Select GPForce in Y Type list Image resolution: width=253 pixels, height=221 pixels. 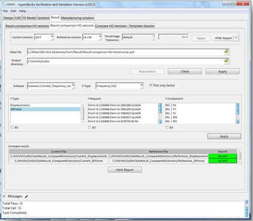45,109
